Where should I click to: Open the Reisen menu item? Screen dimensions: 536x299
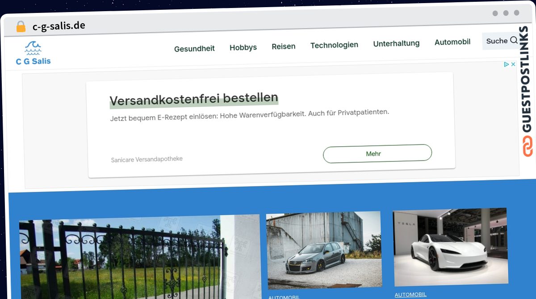(x=284, y=46)
